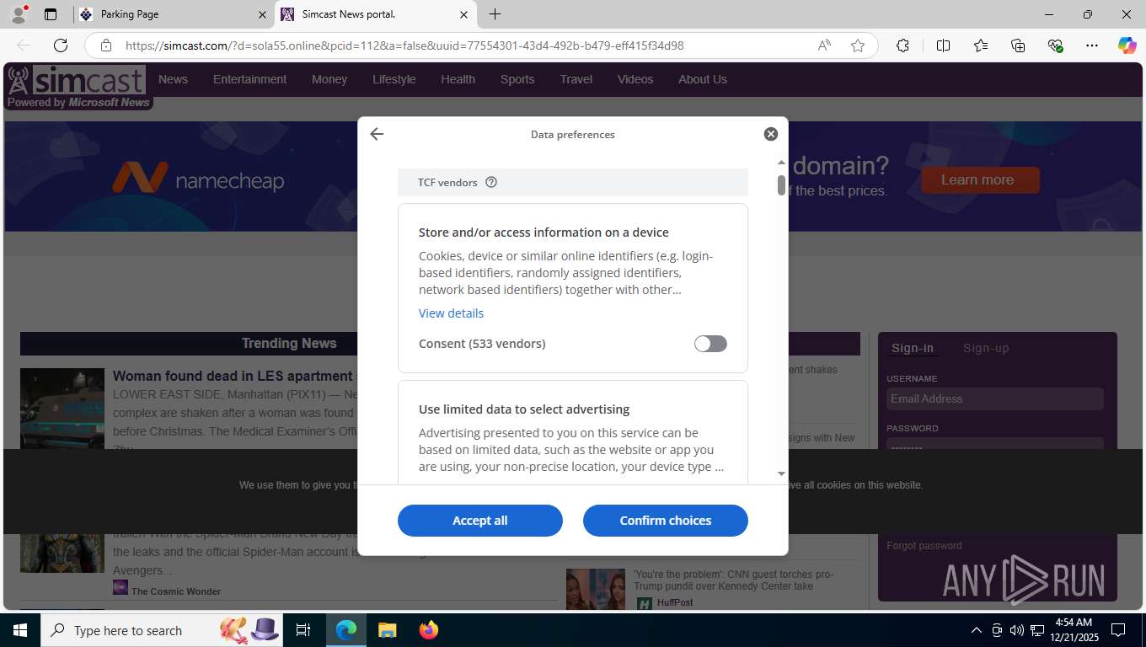Open the tab actions menu icon

tap(51, 14)
